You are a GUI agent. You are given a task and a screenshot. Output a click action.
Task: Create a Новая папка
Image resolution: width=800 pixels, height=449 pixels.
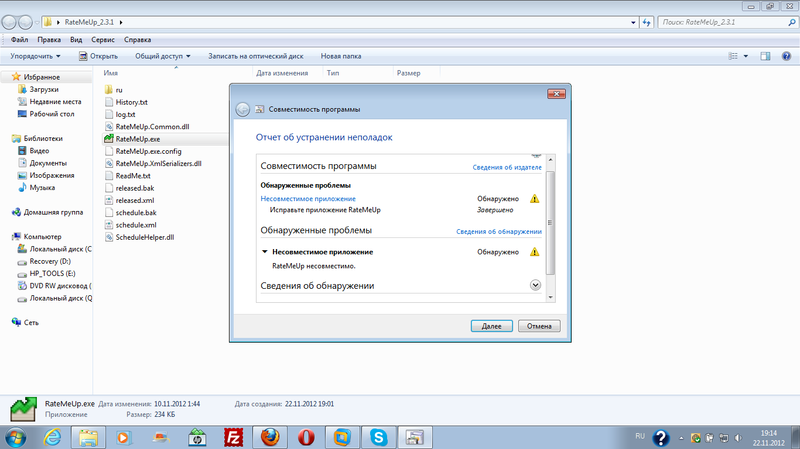pos(341,56)
